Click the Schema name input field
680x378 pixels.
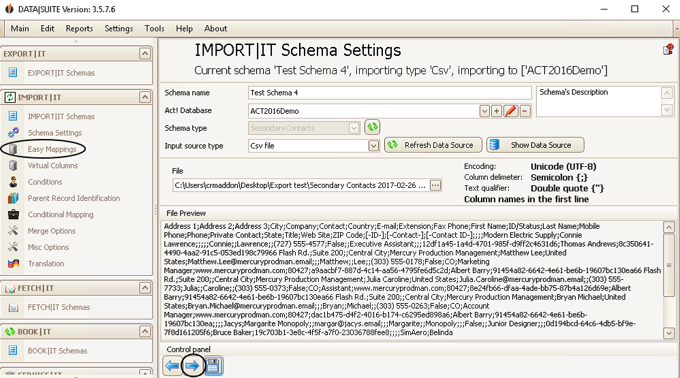(390, 93)
